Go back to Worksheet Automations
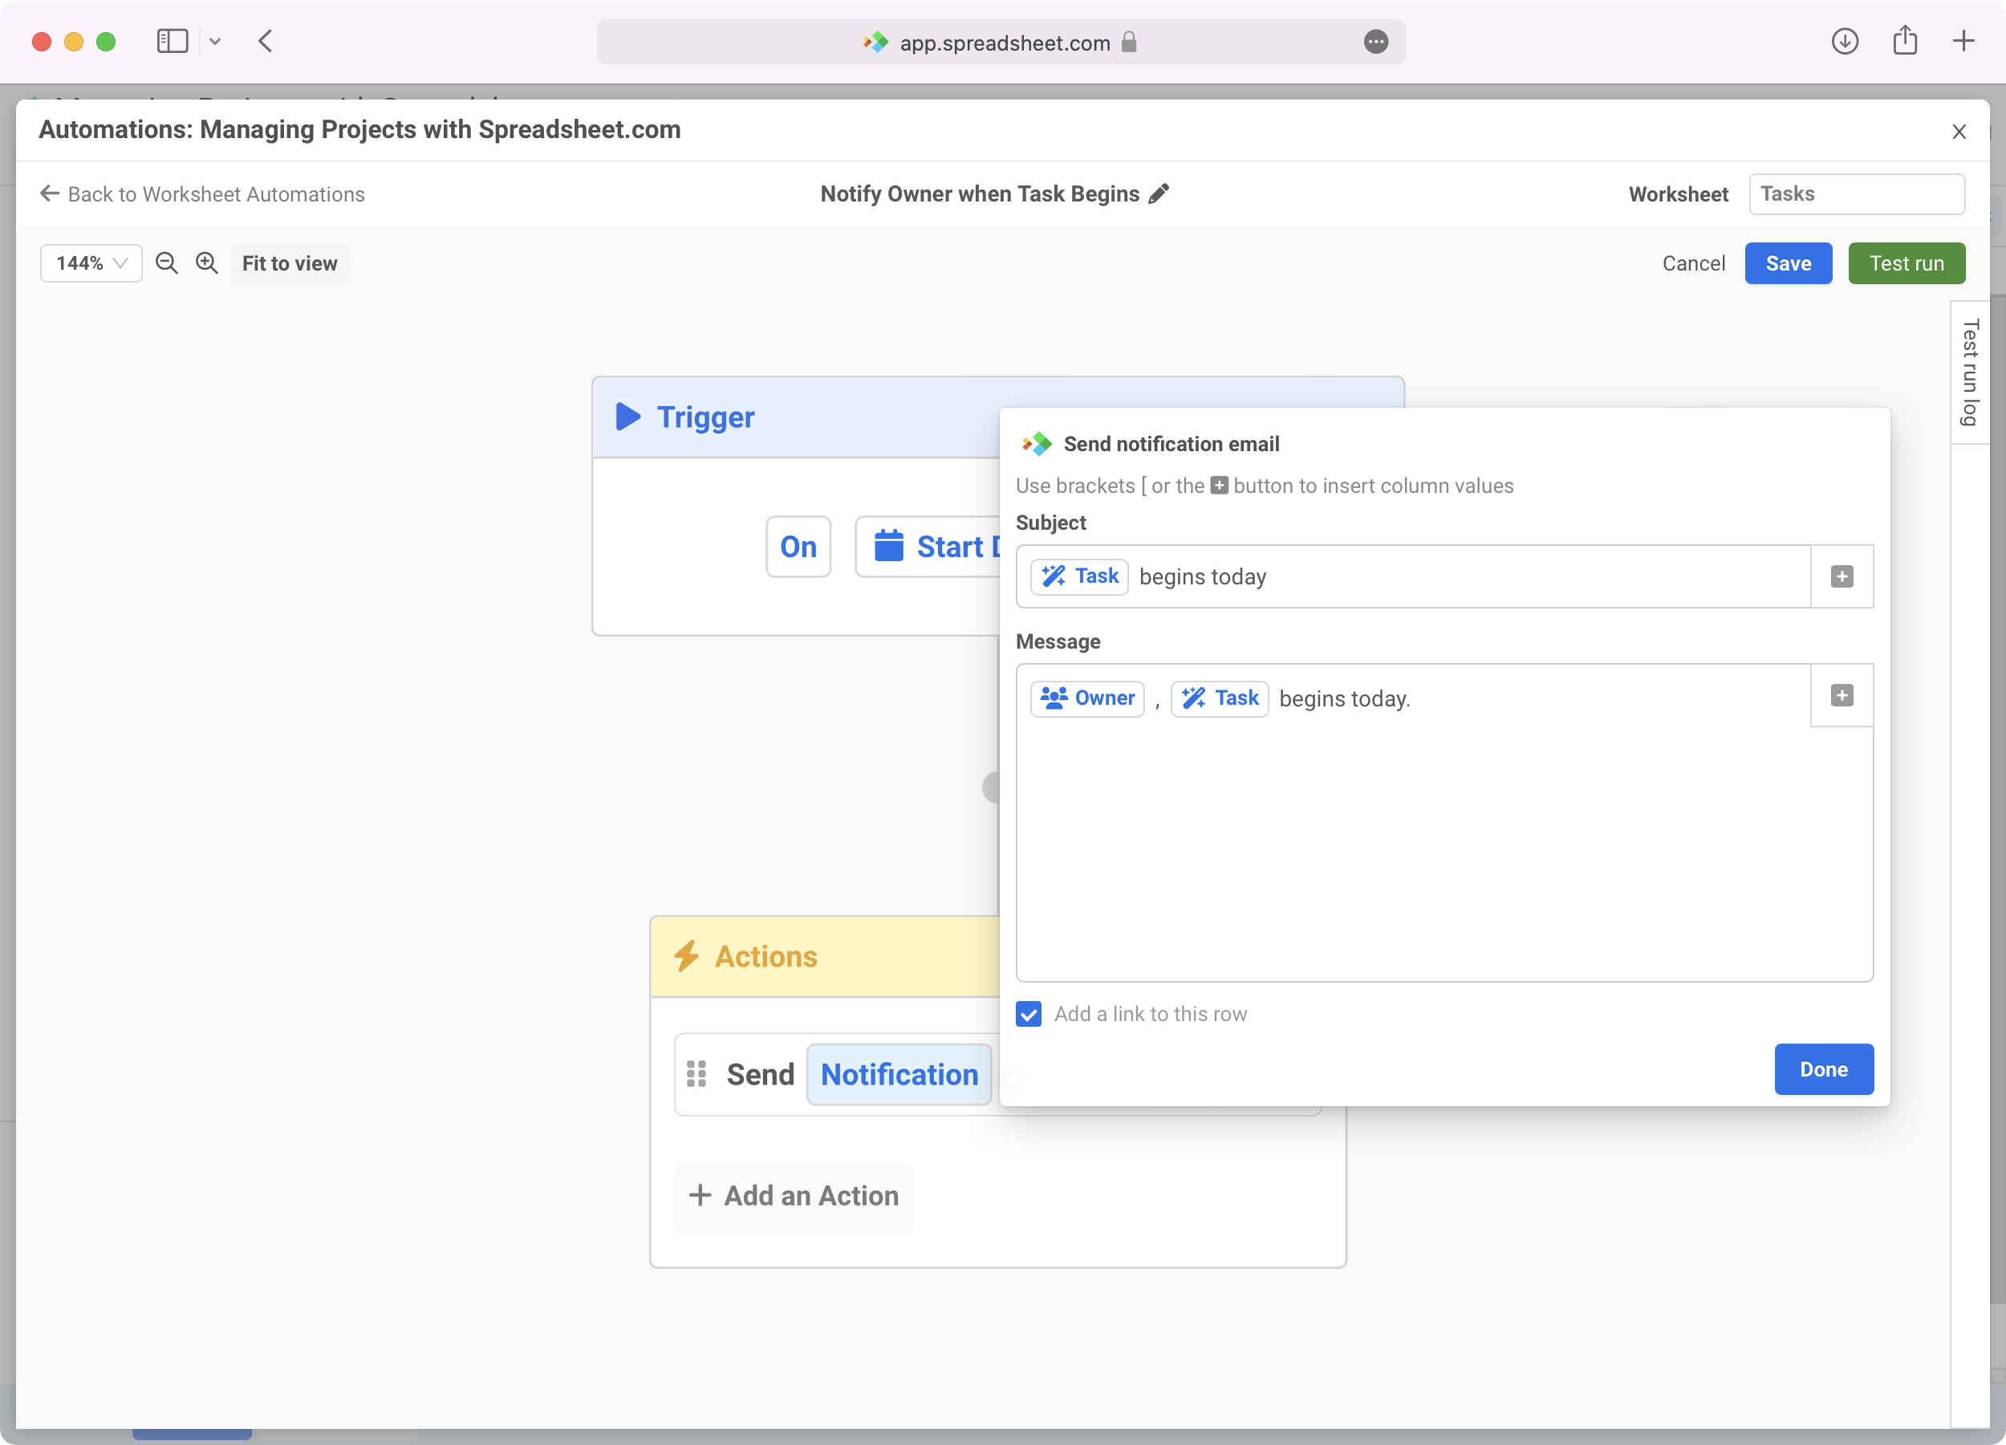This screenshot has width=2006, height=1445. click(x=202, y=193)
